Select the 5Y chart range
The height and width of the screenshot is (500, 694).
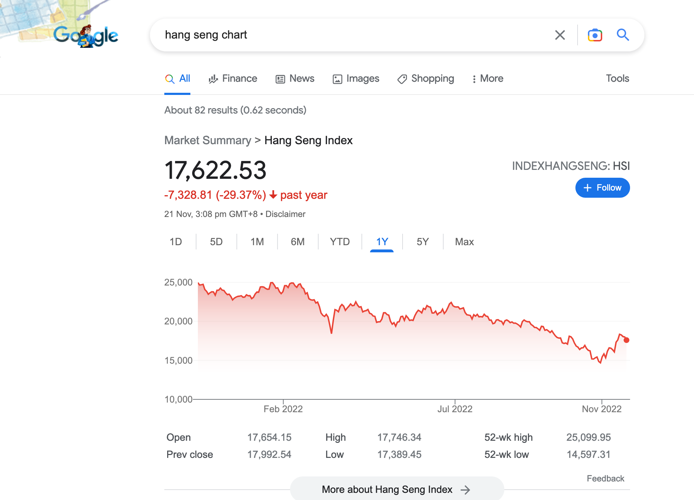click(x=423, y=242)
